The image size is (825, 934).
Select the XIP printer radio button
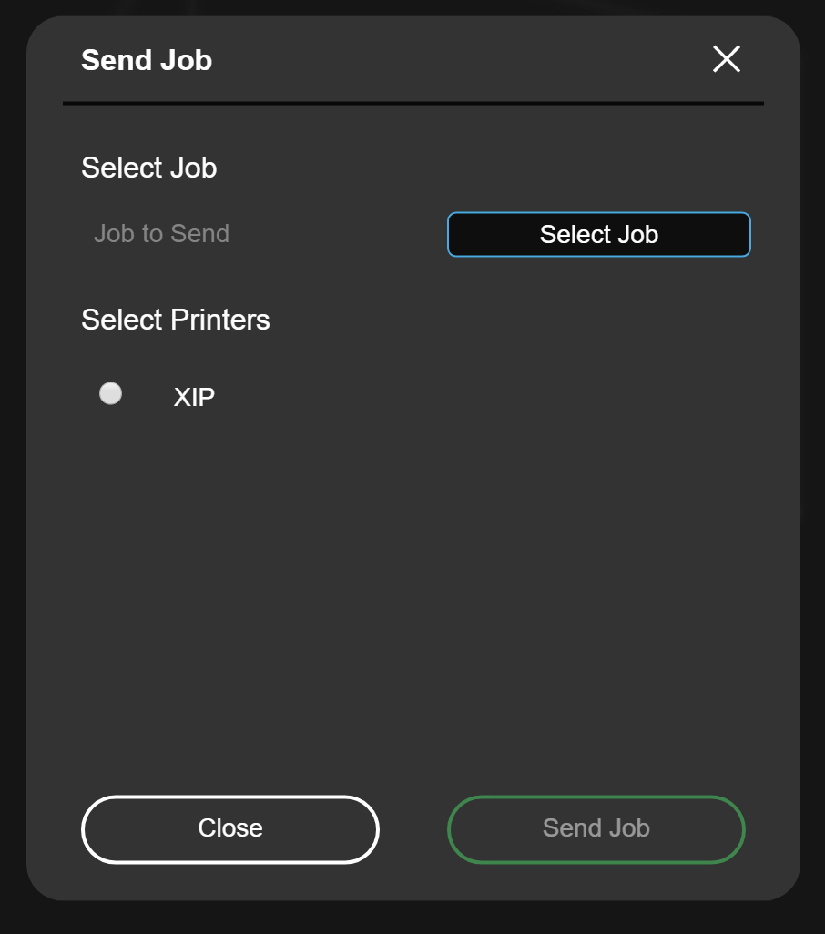110,394
